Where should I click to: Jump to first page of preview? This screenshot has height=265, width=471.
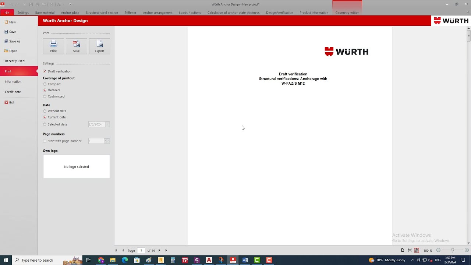coord(116,250)
